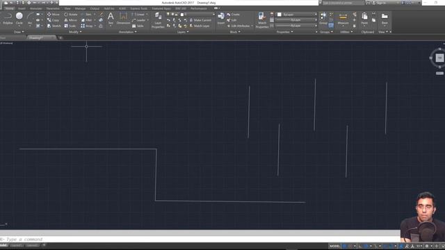Click the Group tool
This screenshot has height=250, width=445.
click(323, 19)
